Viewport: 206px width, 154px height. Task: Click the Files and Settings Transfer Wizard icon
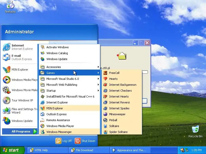[x=6, y=111]
